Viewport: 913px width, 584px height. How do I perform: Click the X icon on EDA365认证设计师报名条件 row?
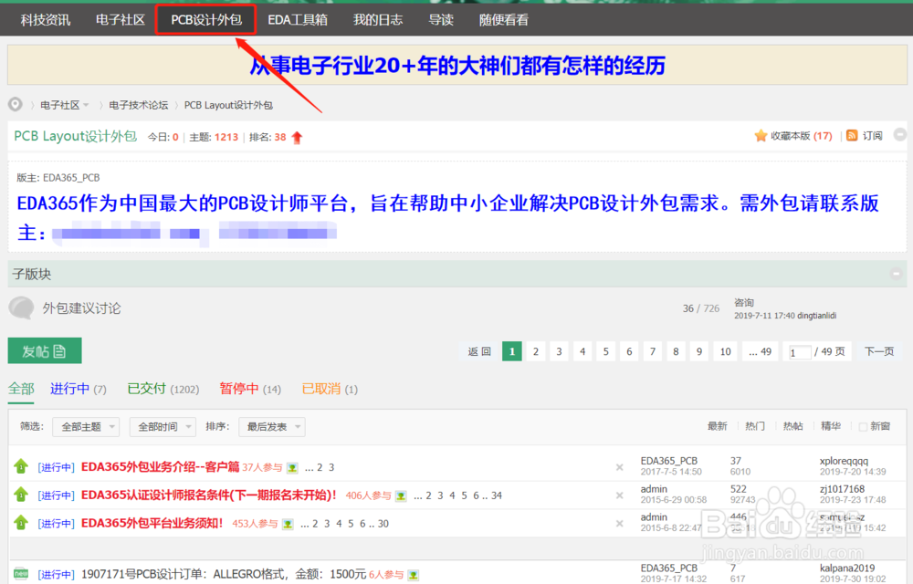(x=620, y=495)
